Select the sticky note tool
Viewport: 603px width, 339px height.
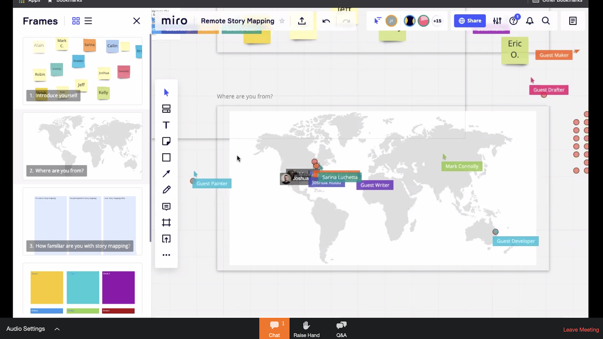tap(166, 141)
